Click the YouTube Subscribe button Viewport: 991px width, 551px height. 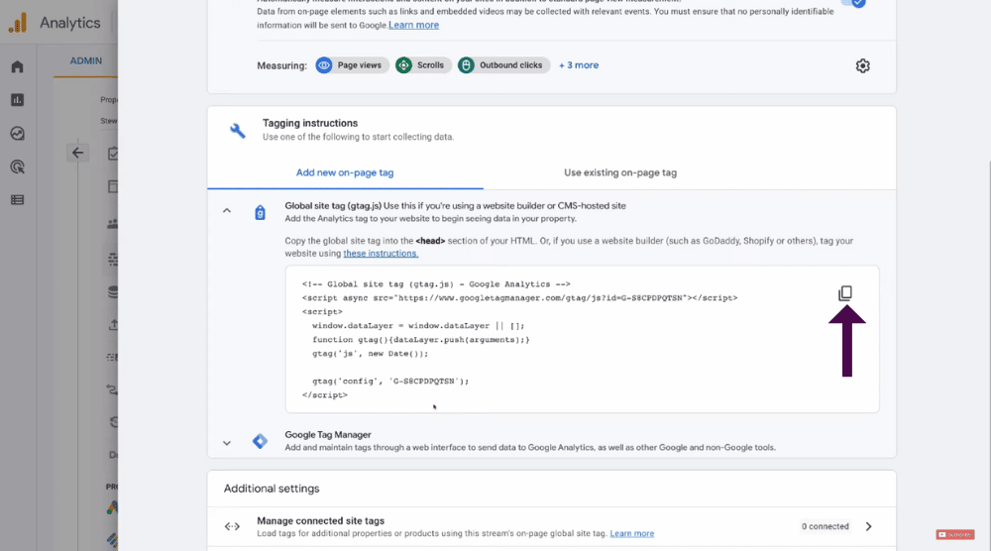click(955, 534)
